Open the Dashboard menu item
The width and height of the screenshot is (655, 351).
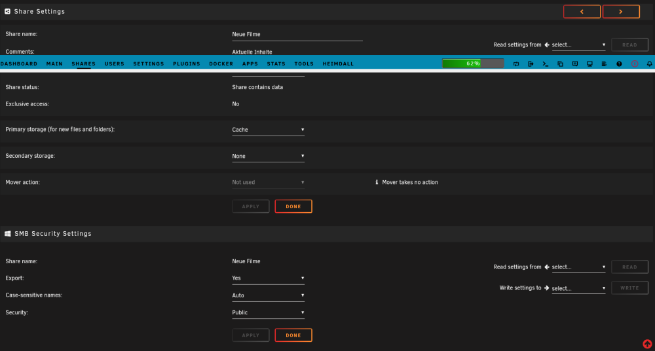19,64
